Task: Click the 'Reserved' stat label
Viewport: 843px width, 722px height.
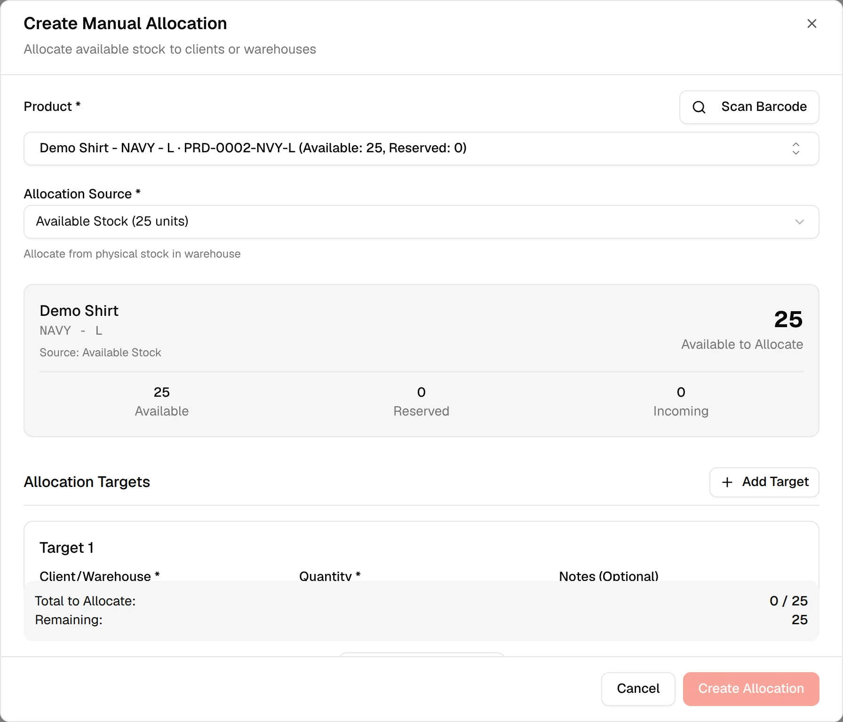Action: coord(421,411)
